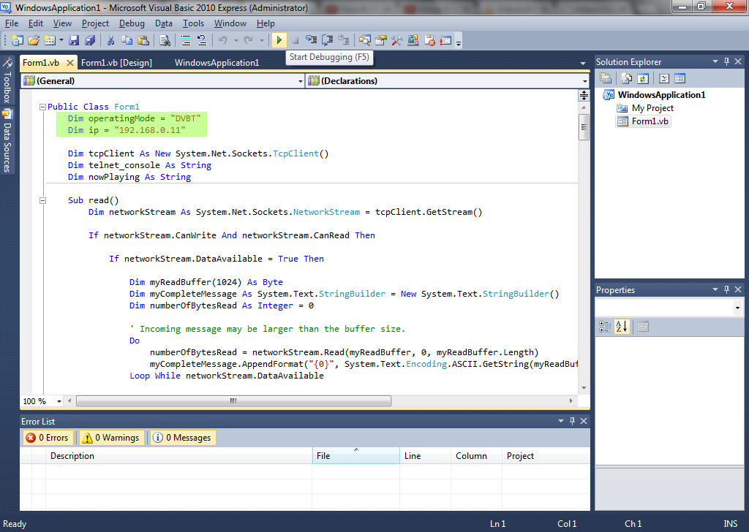Sort Error List by Description column
The width and height of the screenshot is (749, 532).
178,456
